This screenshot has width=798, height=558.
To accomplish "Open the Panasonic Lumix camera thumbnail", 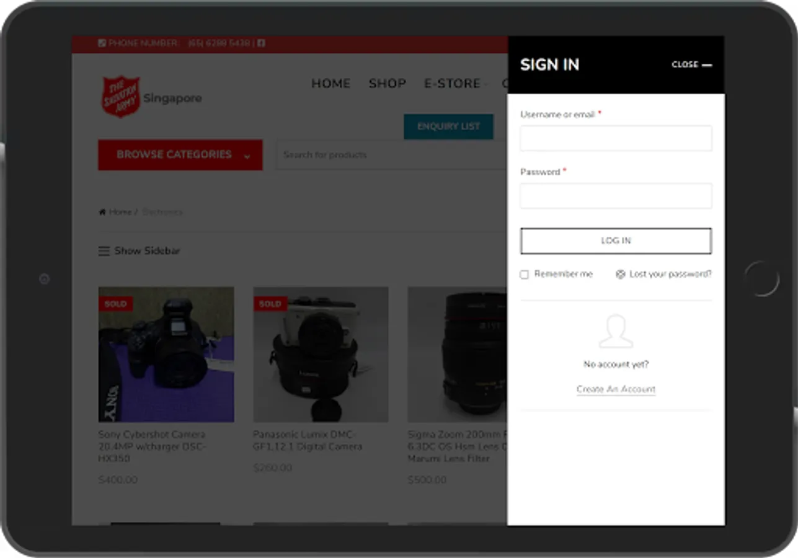I will pos(321,354).
